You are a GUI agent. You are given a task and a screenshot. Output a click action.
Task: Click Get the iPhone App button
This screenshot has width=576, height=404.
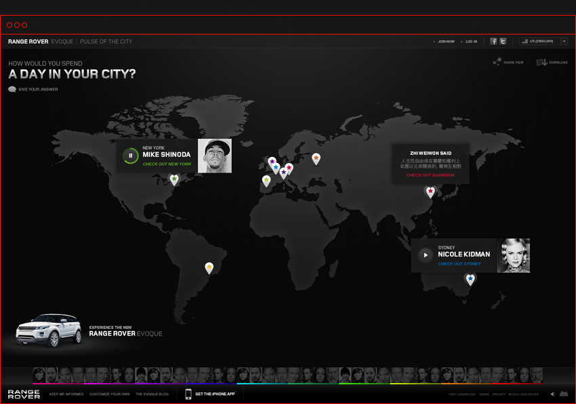(215, 394)
